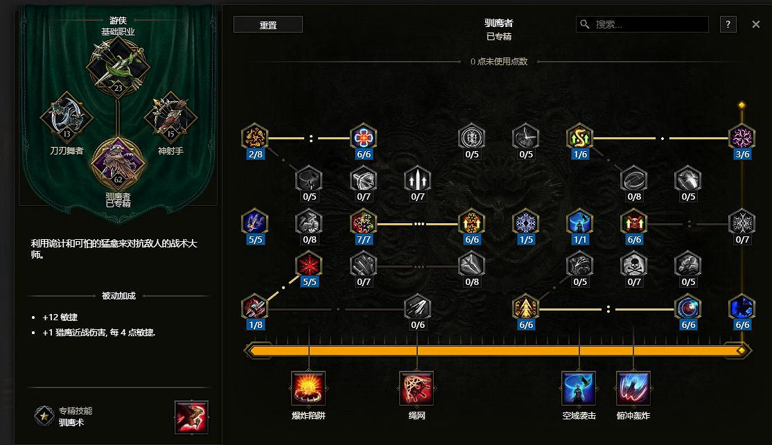Click the blue-cross passive node showing 6/6
This screenshot has width=772, height=445.
(x=363, y=137)
